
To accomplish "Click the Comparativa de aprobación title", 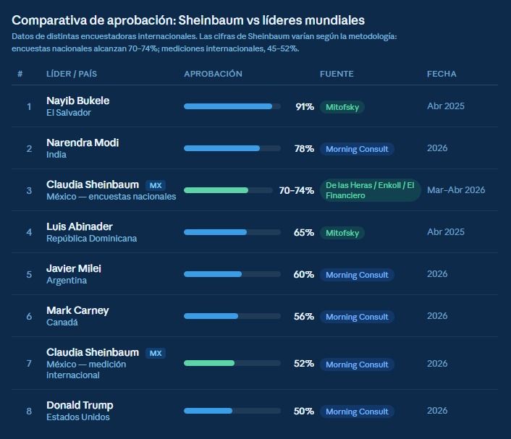I will tap(188, 20).
